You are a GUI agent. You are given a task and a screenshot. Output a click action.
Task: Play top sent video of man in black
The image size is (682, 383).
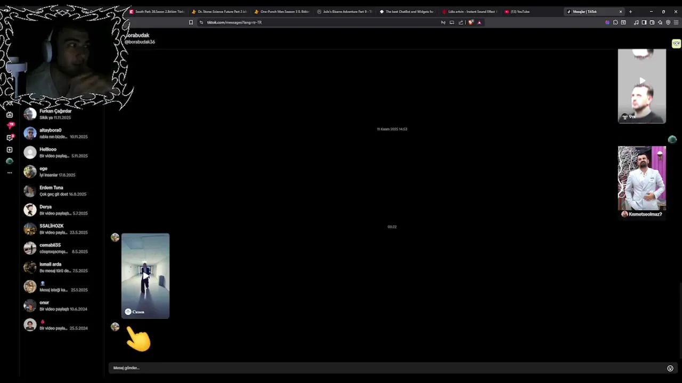point(642,86)
